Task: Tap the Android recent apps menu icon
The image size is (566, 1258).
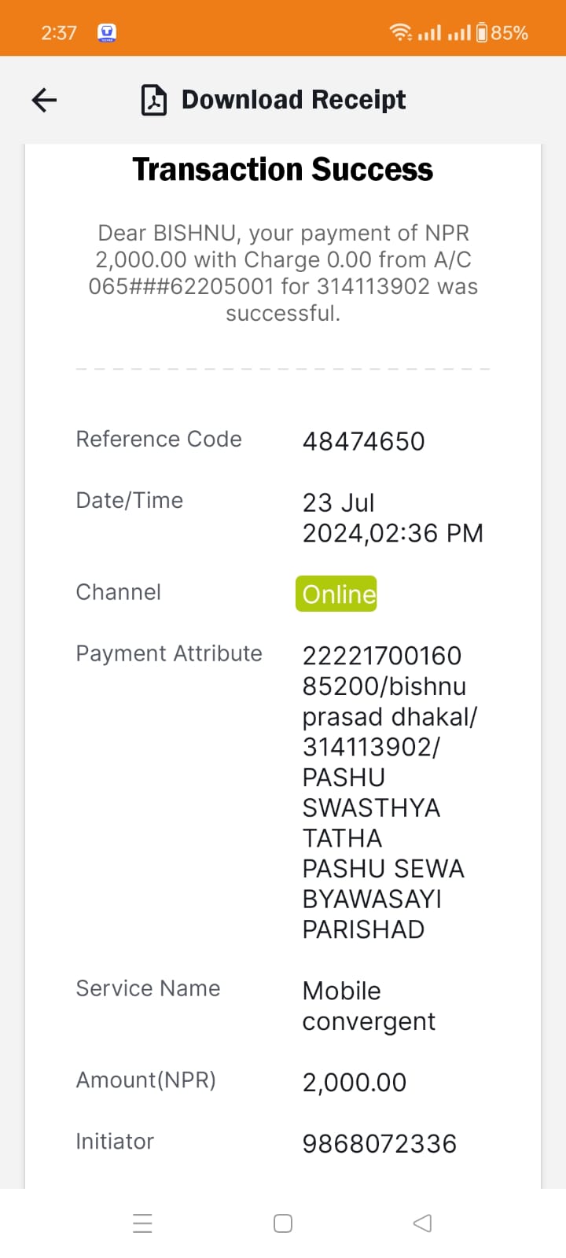Action: tap(142, 1223)
